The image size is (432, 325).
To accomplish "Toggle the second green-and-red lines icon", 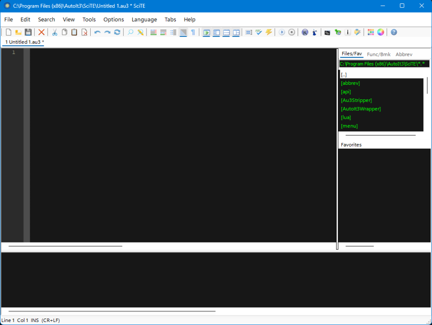I will click(x=163, y=32).
